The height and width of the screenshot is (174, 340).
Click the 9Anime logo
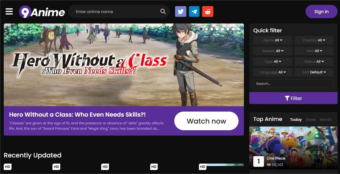(42, 11)
